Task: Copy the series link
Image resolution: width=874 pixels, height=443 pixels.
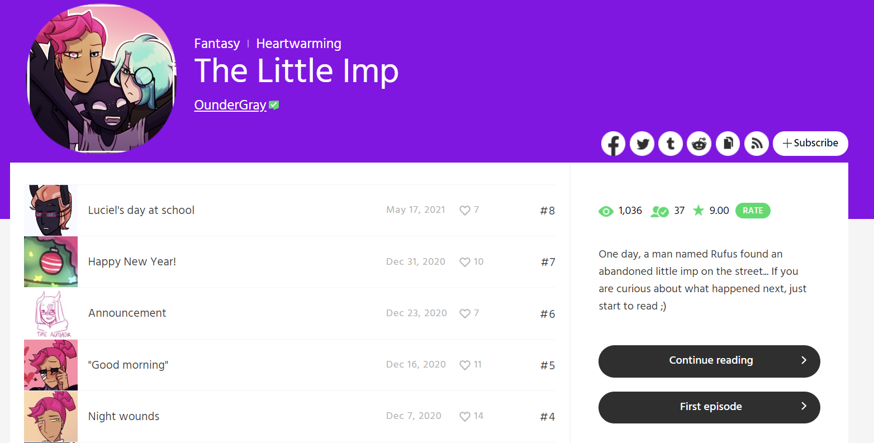Action: coord(728,144)
